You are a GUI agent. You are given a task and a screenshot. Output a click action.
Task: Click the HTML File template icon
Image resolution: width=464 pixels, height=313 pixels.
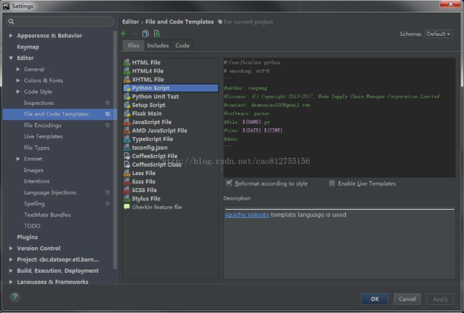pos(127,63)
